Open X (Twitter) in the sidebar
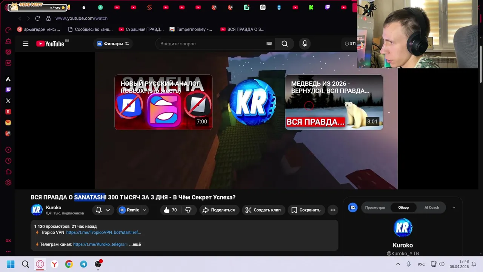The image size is (483, 272). (x=8, y=101)
